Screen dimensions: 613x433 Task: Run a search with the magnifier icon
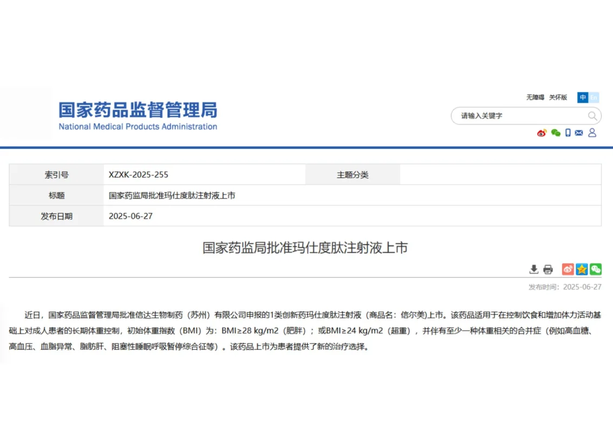click(592, 116)
